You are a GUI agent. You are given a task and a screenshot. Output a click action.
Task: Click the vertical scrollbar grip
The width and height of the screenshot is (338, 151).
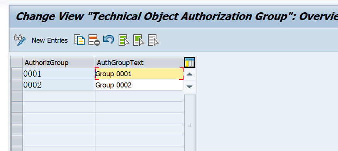(x=190, y=125)
